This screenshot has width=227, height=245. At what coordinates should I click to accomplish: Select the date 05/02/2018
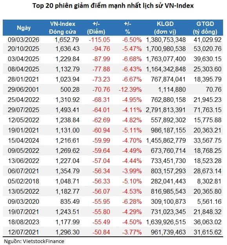24,181
